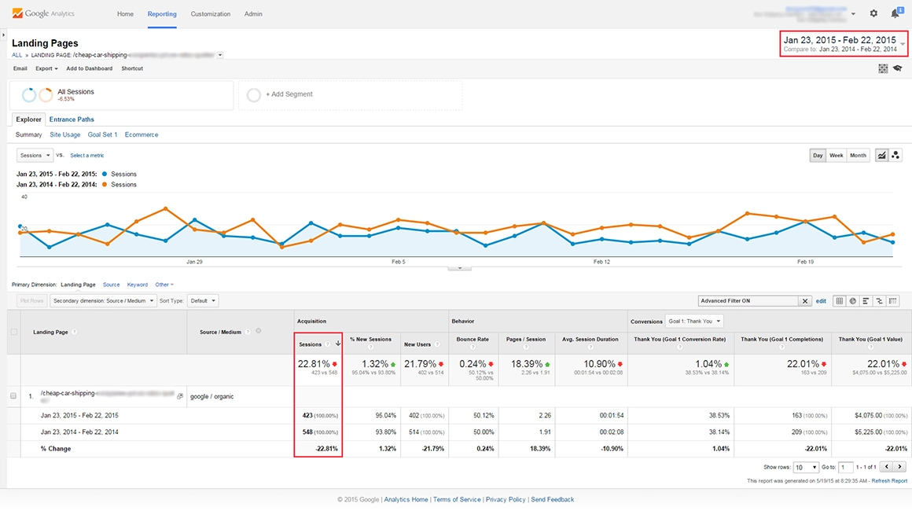Open the account dropdown arrow
Screen dimensions: 912x511
tap(853, 13)
